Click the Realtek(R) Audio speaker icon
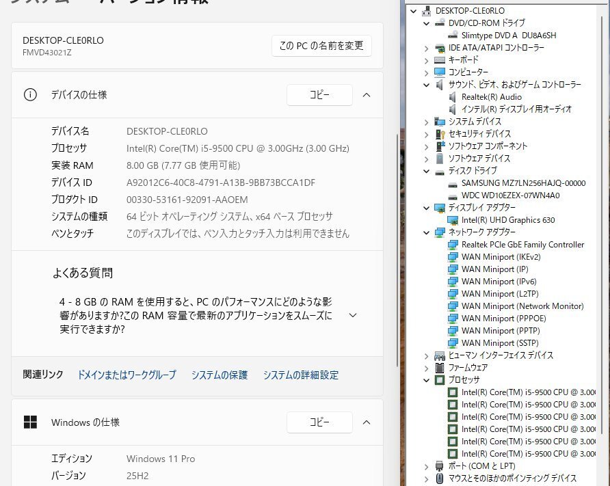The height and width of the screenshot is (486, 610). pos(453,97)
